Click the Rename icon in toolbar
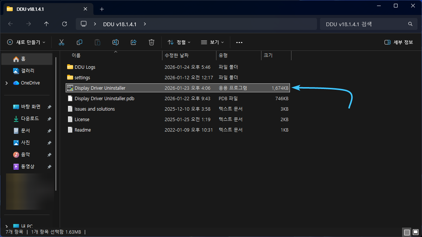 pyautogui.click(x=116, y=42)
